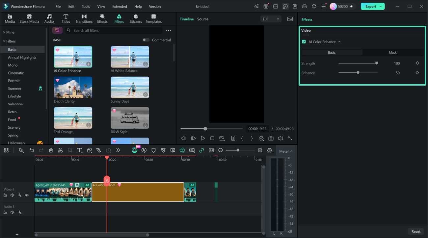Image resolution: width=428 pixels, height=238 pixels.
Task: Click the Stop button in preview
Action: (212, 139)
